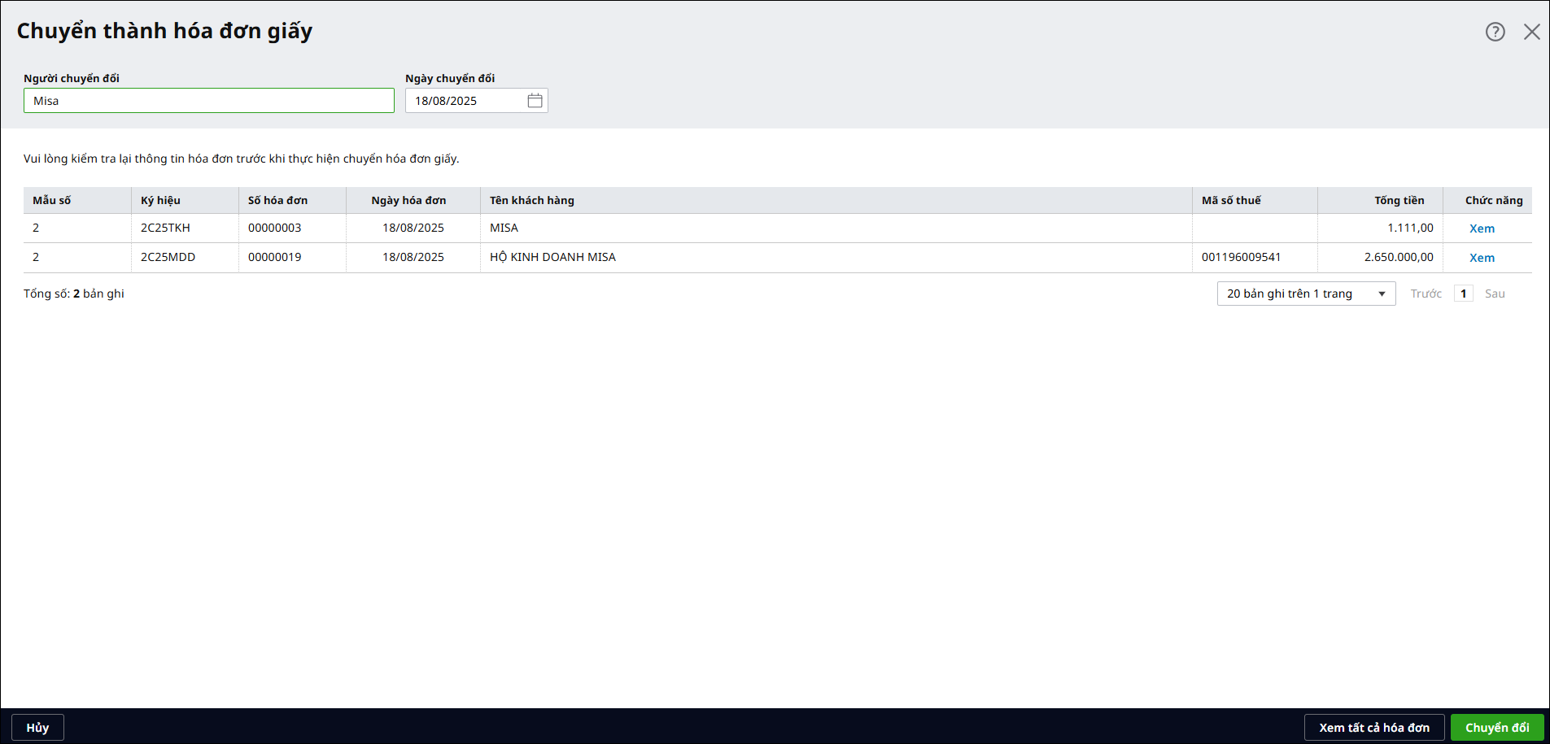Open the 20 bản ghi trên 1 trang dropdown

pos(1306,294)
